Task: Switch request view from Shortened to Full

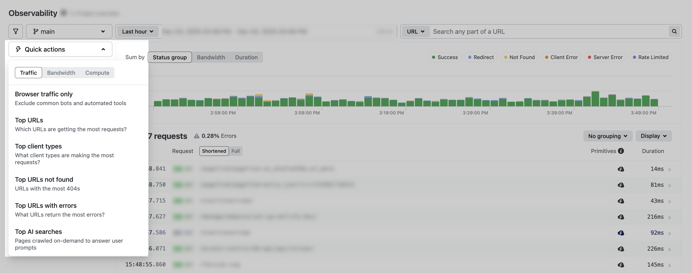Action: pos(235,151)
